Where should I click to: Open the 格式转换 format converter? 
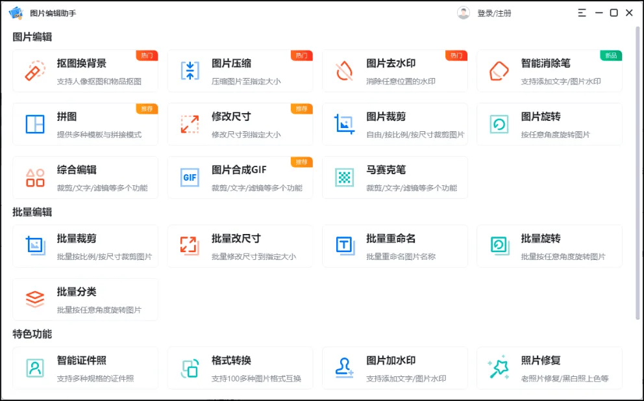pos(240,368)
